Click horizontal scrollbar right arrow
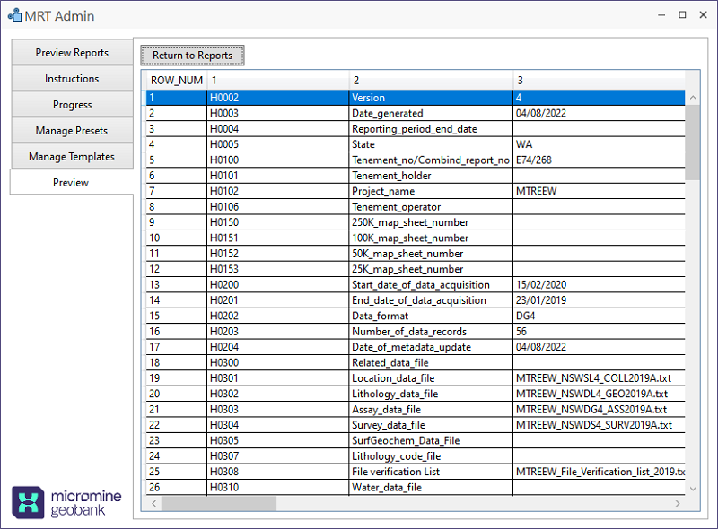The image size is (718, 529). (679, 503)
